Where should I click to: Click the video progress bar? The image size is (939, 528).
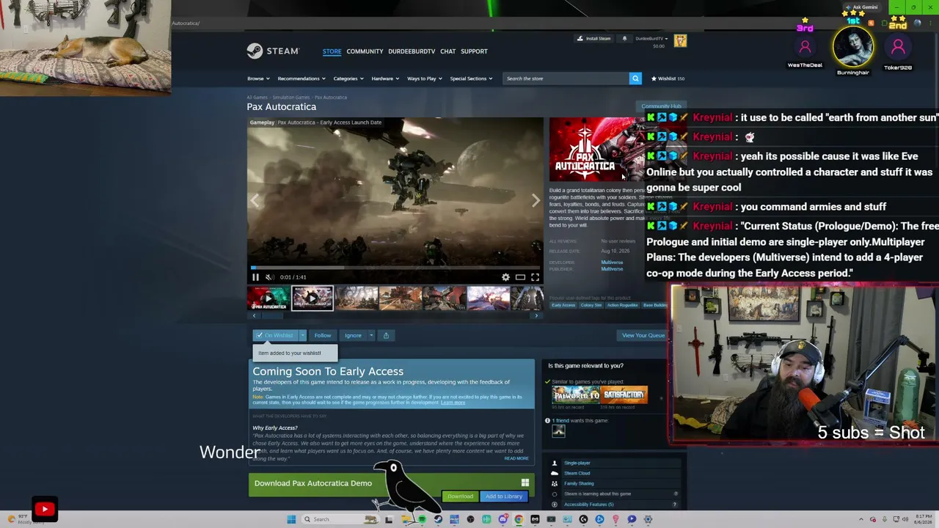[395, 268]
